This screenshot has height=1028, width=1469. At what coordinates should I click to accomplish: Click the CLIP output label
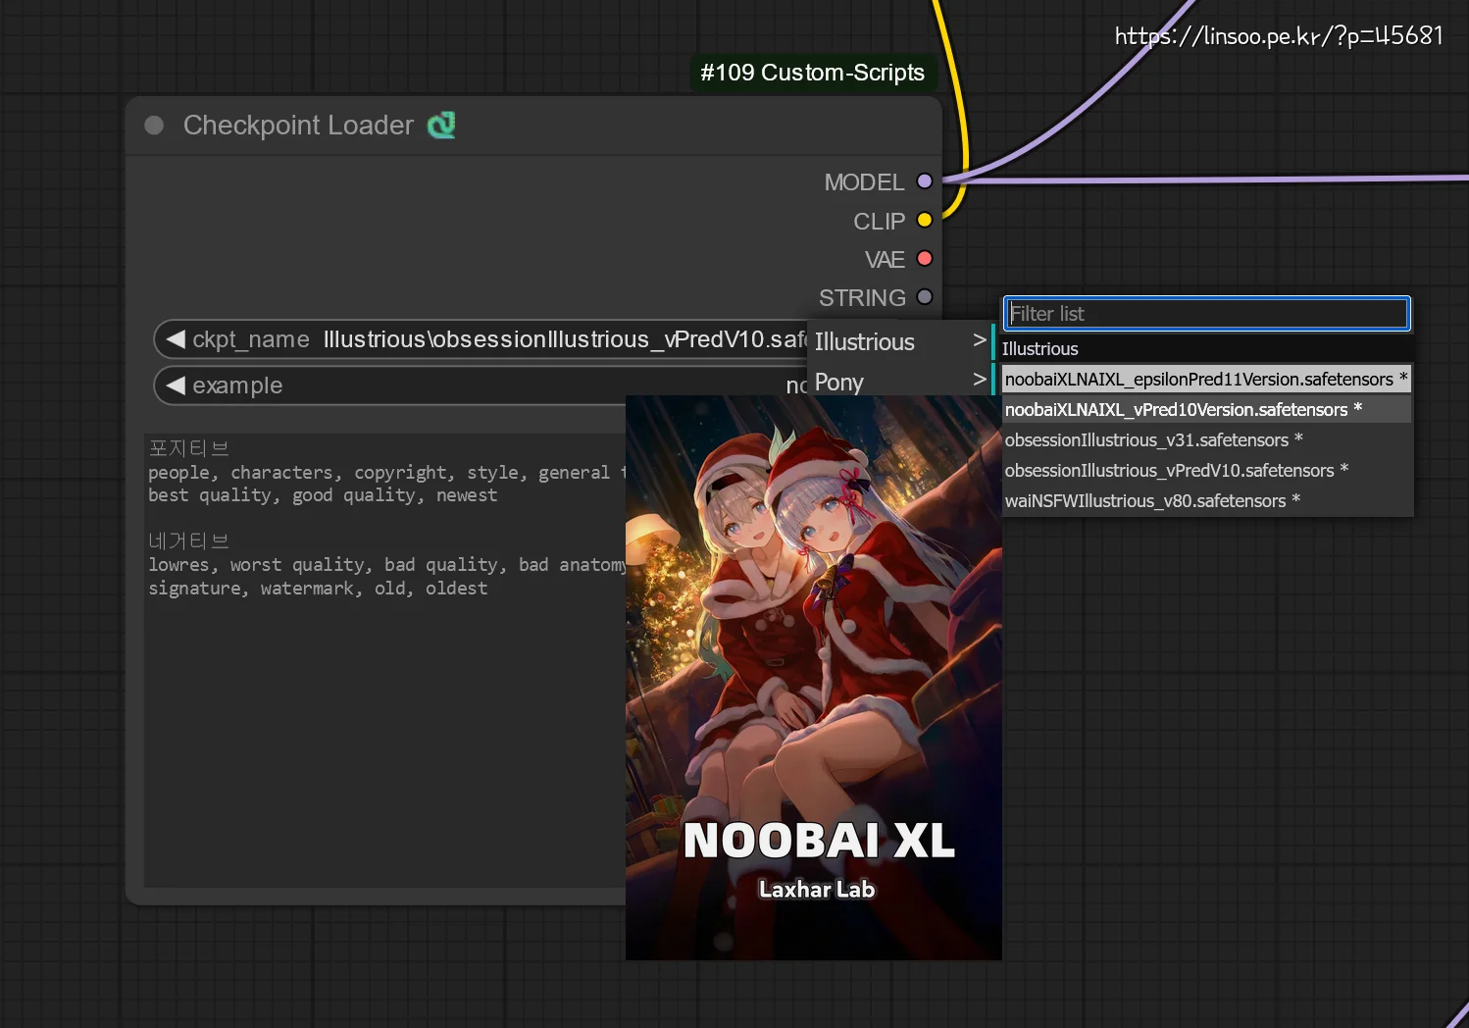click(x=879, y=222)
